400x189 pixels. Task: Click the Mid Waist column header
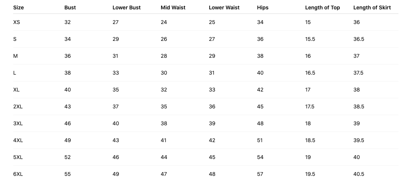173,7
